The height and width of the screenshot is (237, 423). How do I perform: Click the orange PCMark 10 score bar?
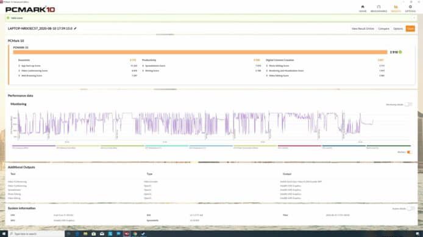point(200,52)
